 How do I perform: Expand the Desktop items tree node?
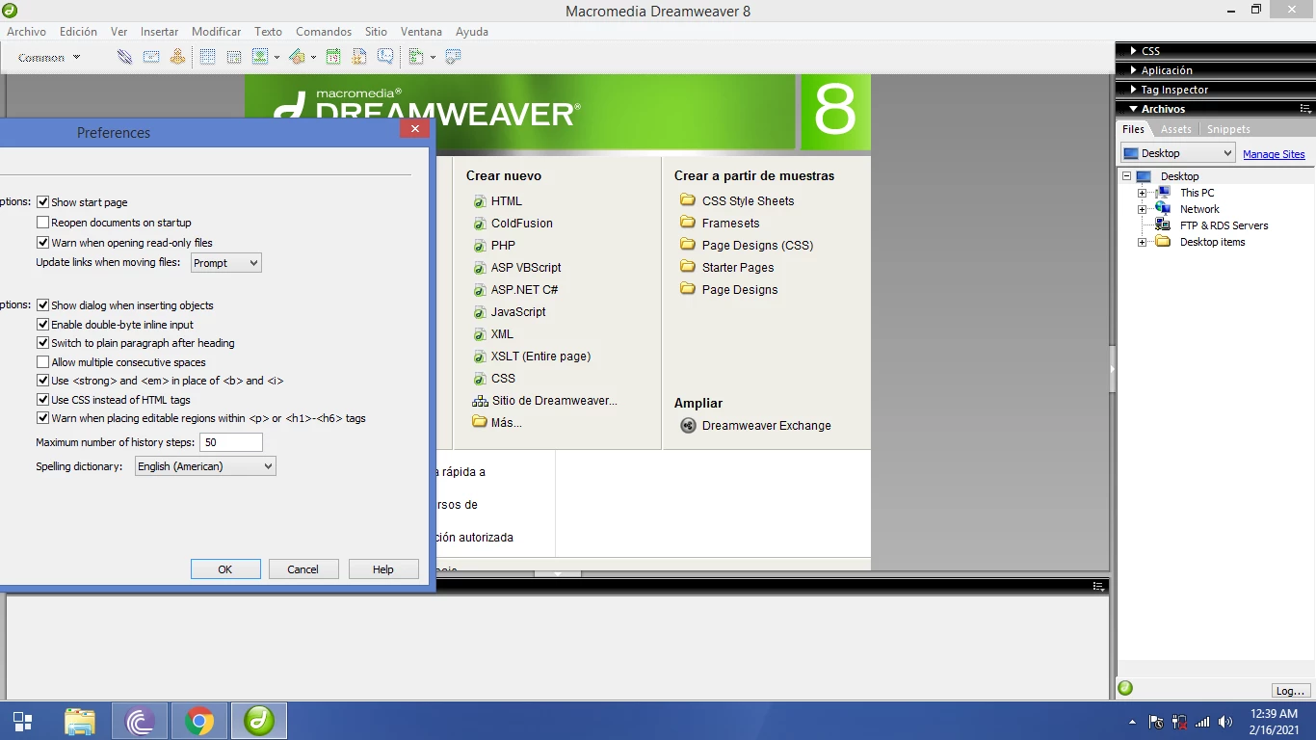point(1143,242)
